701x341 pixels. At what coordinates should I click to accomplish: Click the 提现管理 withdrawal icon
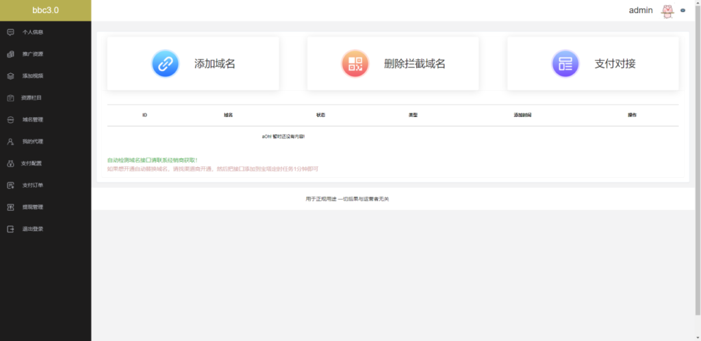pos(11,207)
